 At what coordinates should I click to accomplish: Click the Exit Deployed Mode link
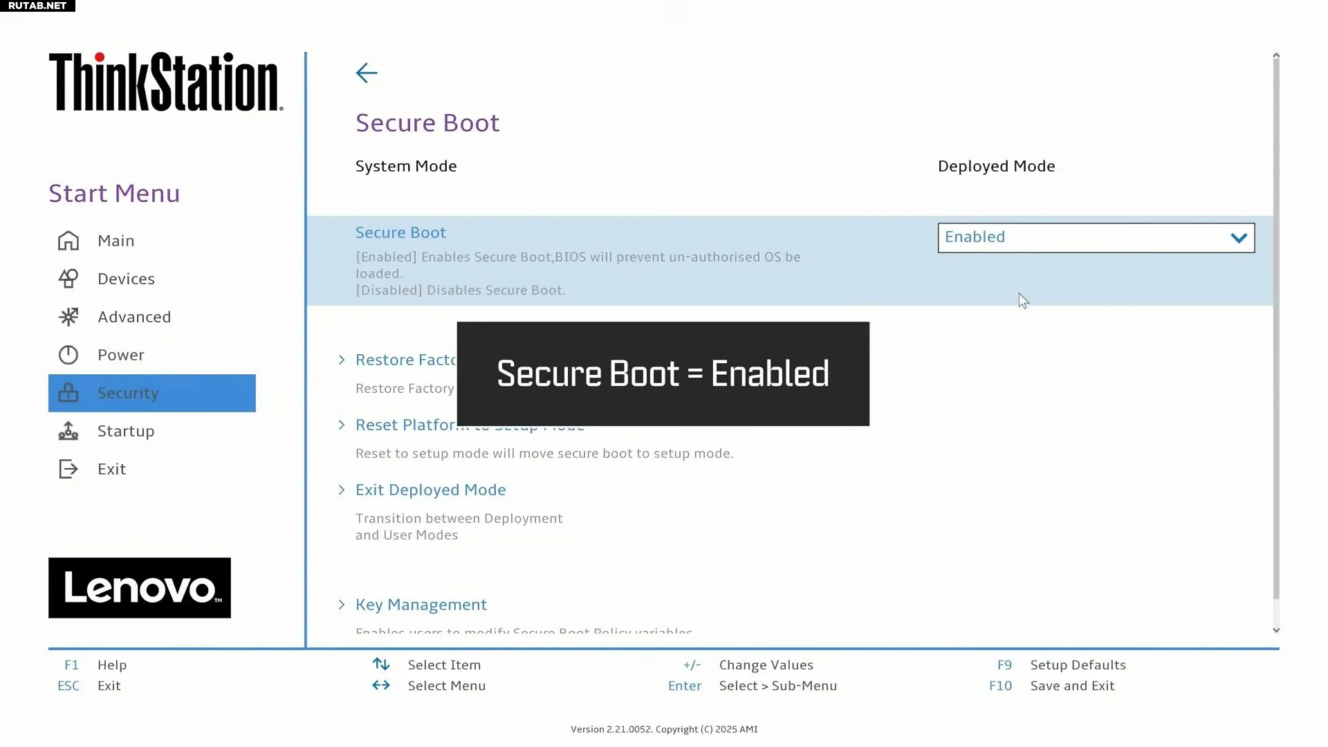pos(430,490)
